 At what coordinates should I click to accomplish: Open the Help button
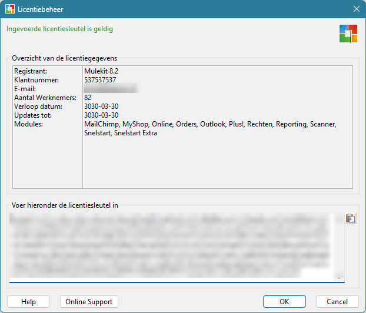(x=28, y=302)
